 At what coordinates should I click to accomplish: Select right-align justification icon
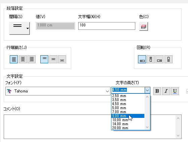pos(32,59)
